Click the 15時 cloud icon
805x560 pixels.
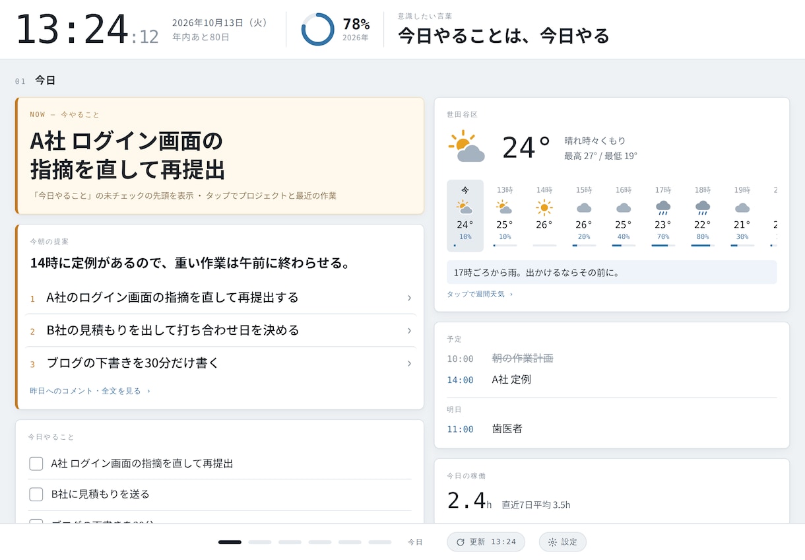point(584,207)
